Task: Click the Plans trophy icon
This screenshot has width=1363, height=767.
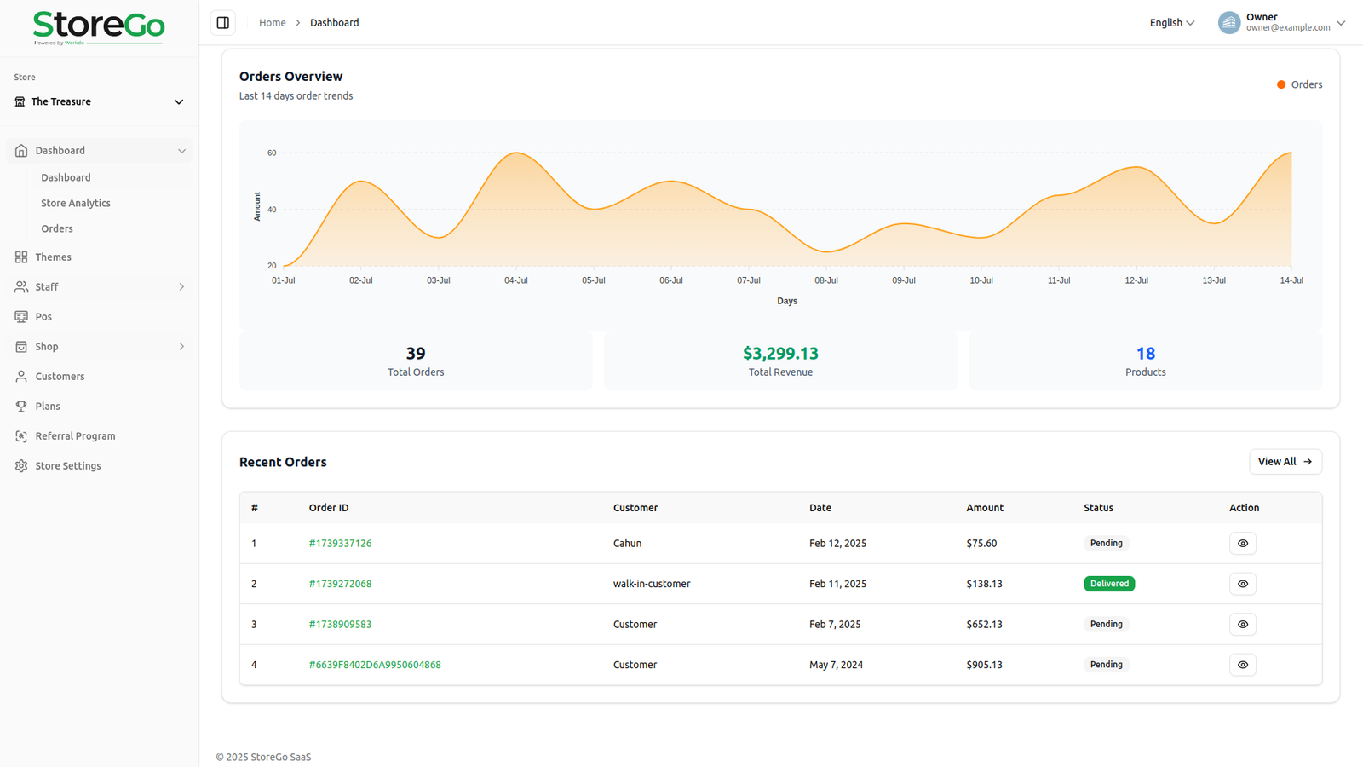Action: (x=21, y=407)
